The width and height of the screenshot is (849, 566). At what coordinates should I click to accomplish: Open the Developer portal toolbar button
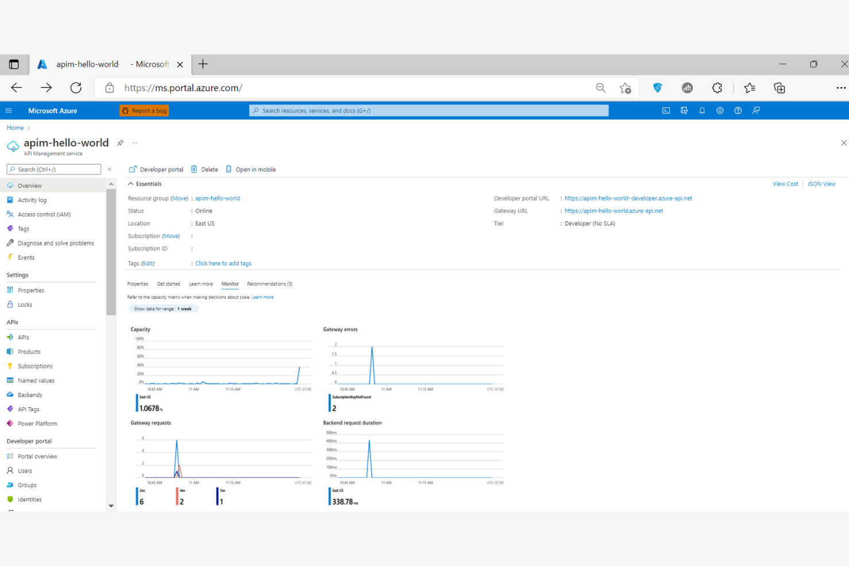click(156, 169)
